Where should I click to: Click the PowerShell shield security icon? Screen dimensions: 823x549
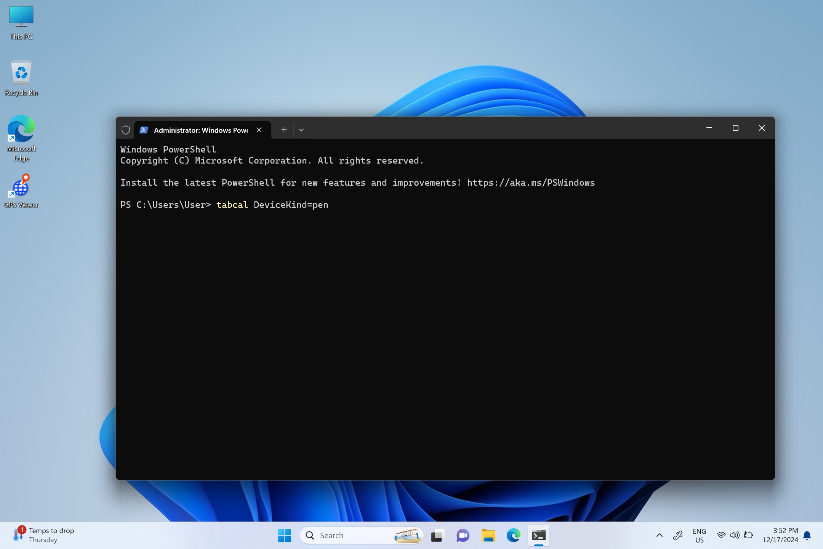click(x=125, y=129)
